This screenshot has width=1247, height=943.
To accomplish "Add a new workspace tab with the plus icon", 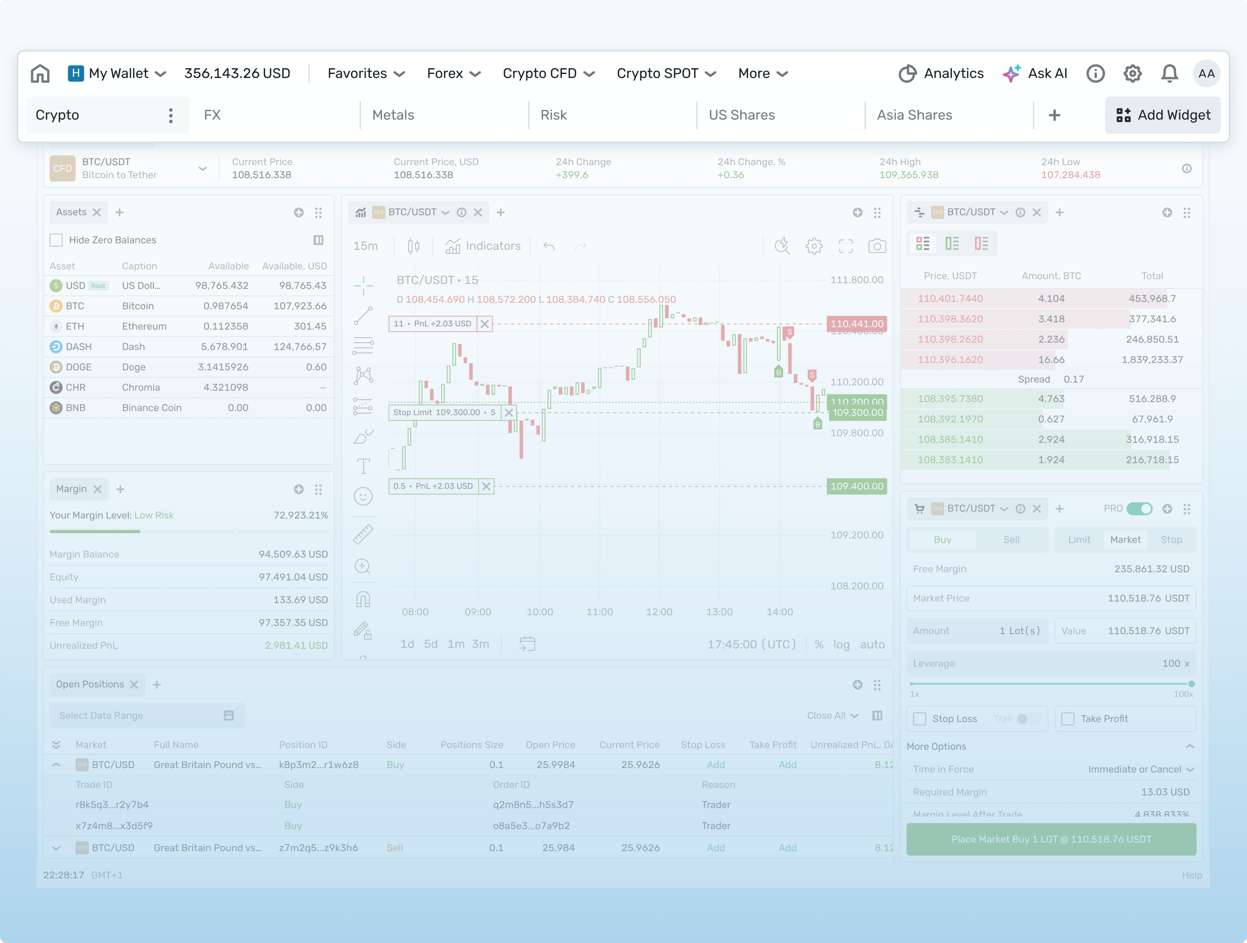I will click(1054, 115).
